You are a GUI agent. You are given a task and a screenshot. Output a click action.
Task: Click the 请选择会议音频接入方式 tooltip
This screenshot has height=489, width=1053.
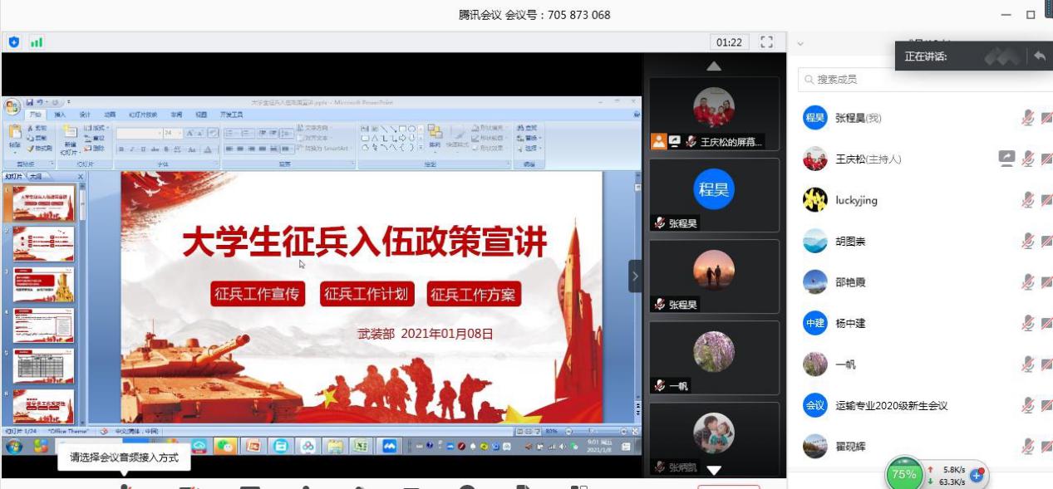click(125, 457)
